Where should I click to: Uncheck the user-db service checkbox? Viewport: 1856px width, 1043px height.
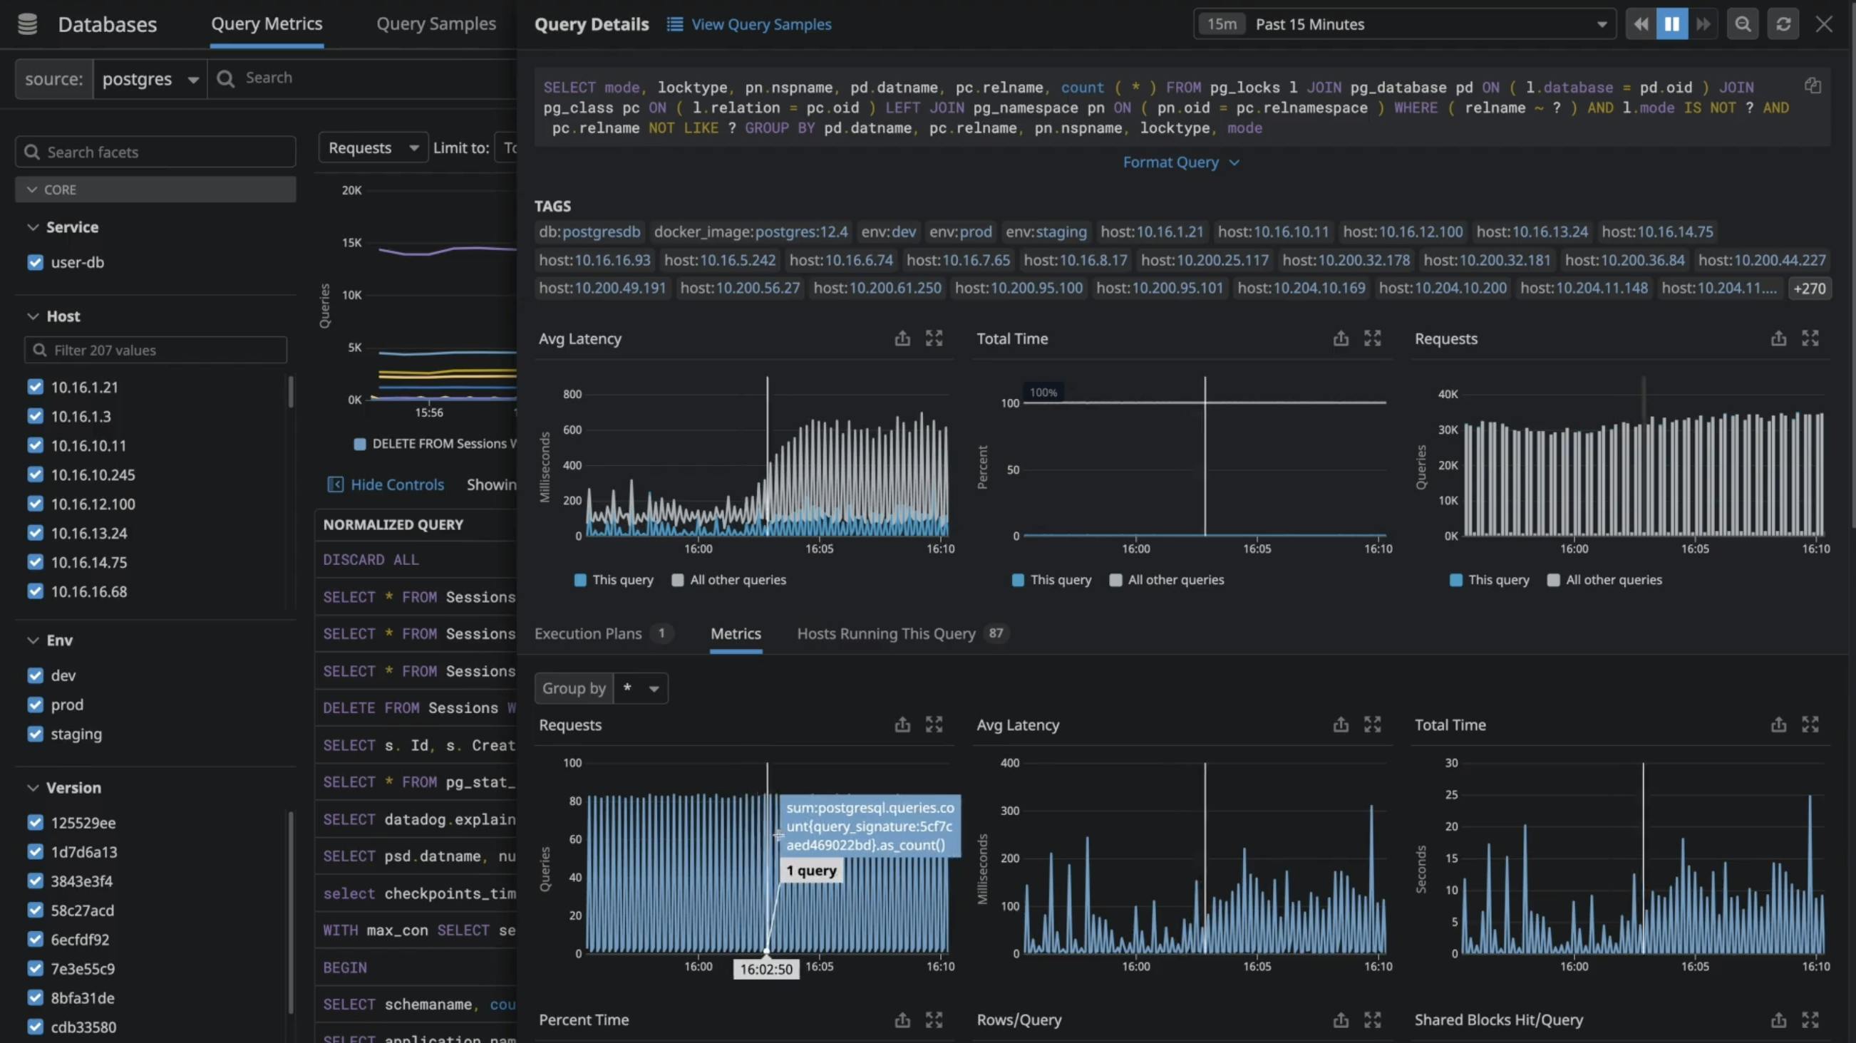click(x=36, y=262)
